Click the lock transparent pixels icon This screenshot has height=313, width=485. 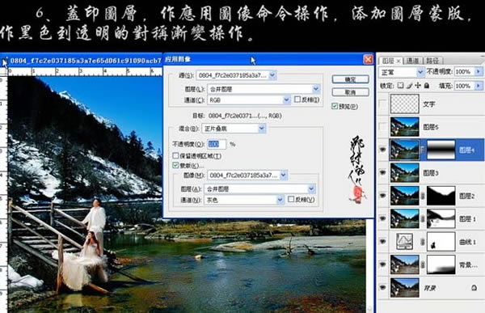click(x=401, y=86)
